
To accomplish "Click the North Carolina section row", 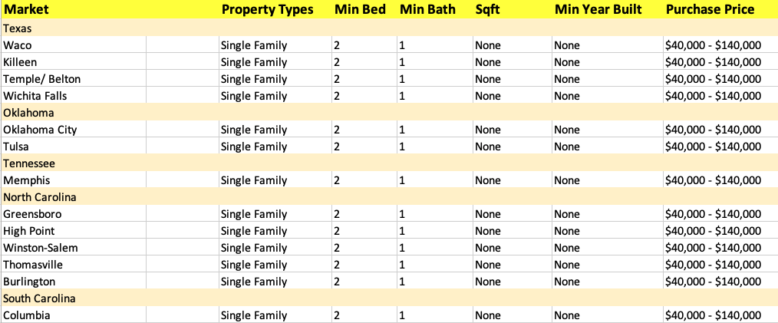I will [389, 197].
